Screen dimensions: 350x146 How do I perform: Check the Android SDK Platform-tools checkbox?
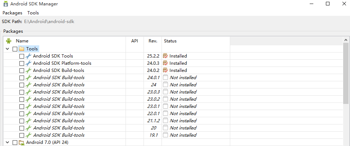point(22,63)
